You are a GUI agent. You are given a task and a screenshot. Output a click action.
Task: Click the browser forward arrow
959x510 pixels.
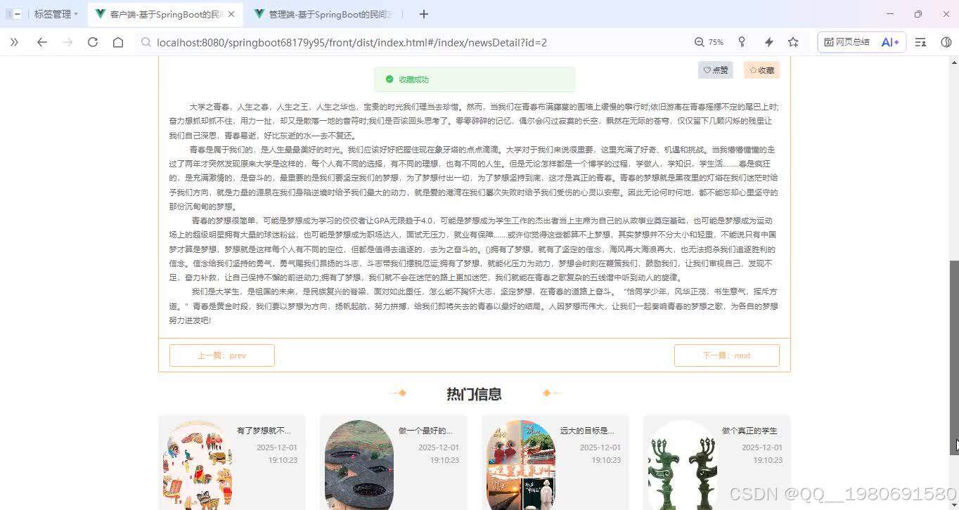point(67,42)
